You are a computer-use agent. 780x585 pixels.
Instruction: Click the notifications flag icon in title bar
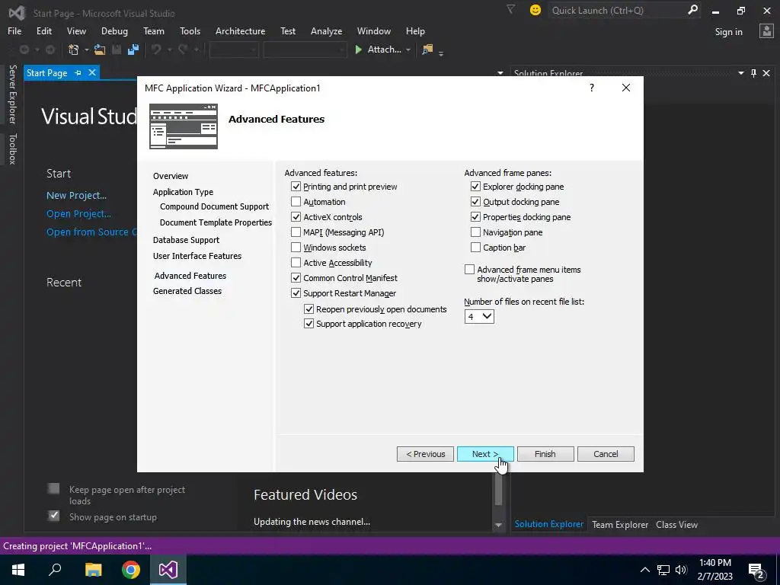point(511,9)
